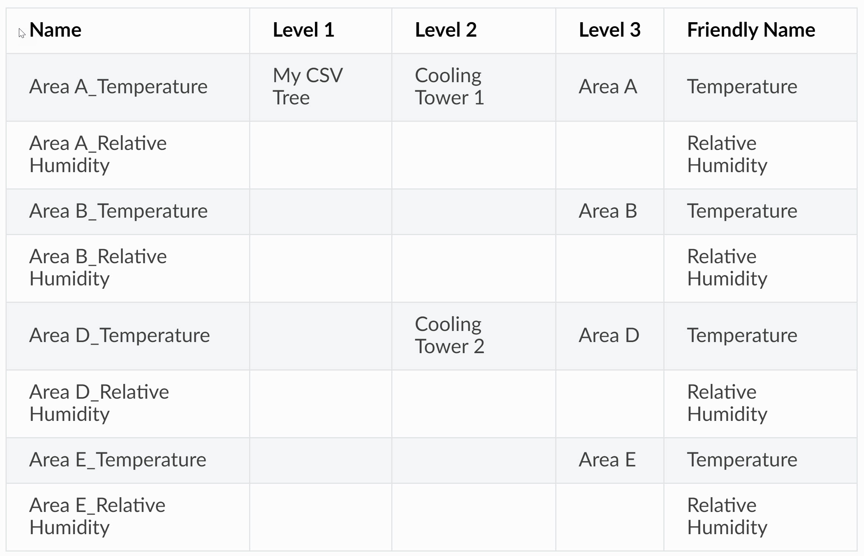Click the Area A Level 3 cell
The width and height of the screenshot is (864, 556).
610,87
